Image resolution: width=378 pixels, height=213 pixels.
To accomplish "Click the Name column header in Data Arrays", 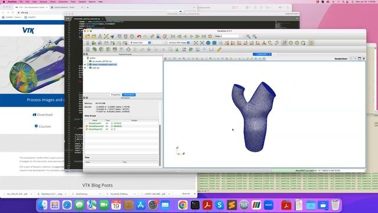I will pyautogui.click(x=94, y=120).
